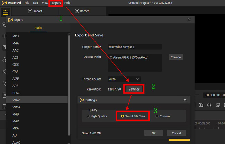The height and width of the screenshot is (144, 225).
Task: Open the Audio waveform sidebar icon
Action: (x=4, y=36)
